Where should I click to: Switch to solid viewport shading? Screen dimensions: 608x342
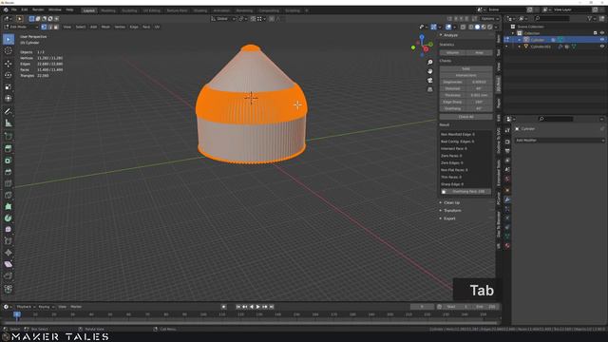[477, 27]
